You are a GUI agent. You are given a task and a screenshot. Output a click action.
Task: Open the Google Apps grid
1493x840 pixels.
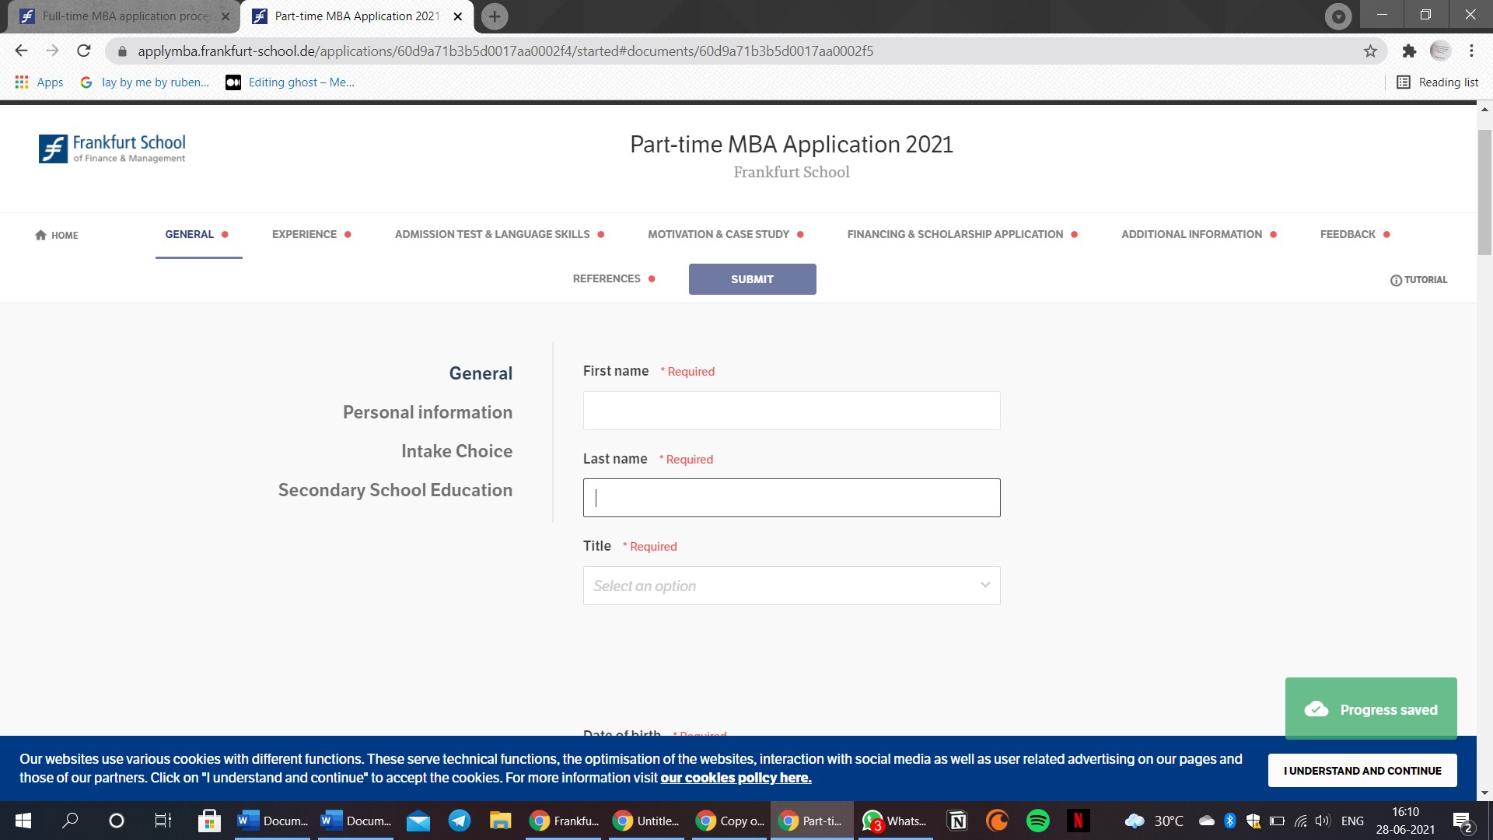click(x=21, y=82)
